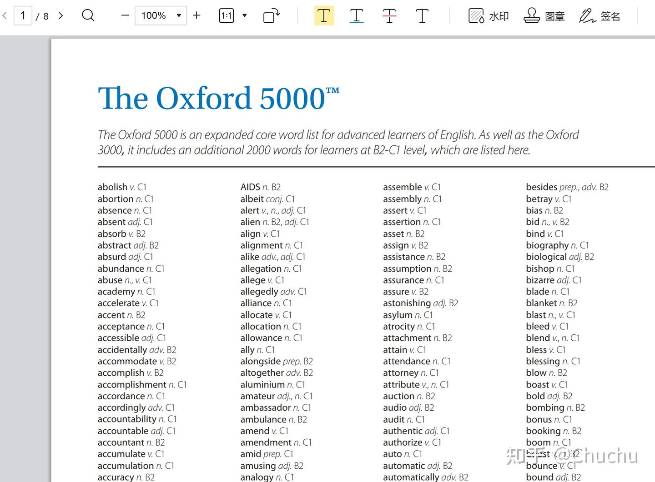Click the word "atrocity"
Image resolution: width=655 pixels, height=482 pixels.
pyautogui.click(x=399, y=327)
